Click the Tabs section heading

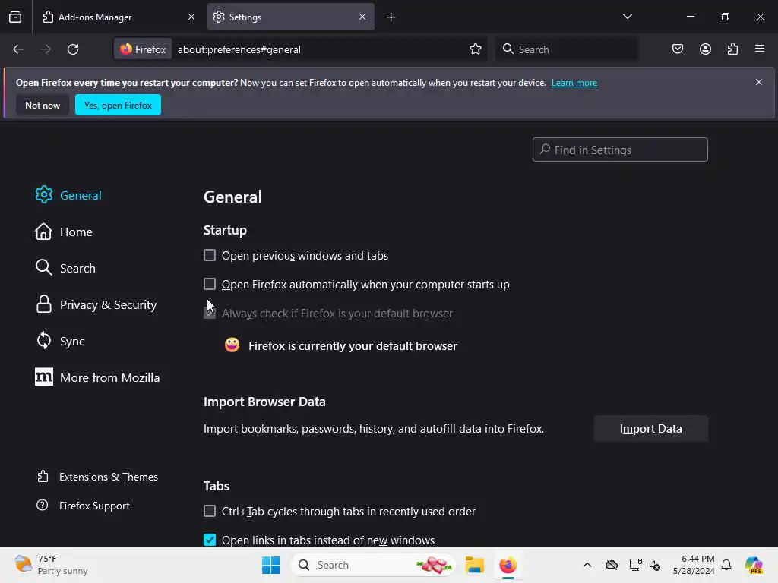click(217, 486)
